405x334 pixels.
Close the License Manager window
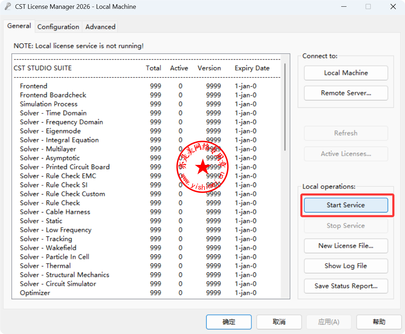(x=393, y=7)
